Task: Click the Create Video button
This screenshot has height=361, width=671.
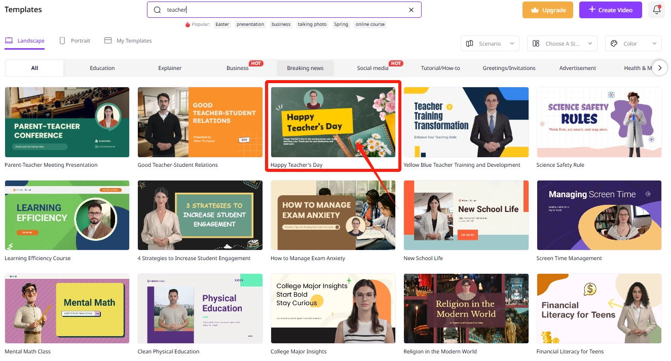Action: click(610, 10)
